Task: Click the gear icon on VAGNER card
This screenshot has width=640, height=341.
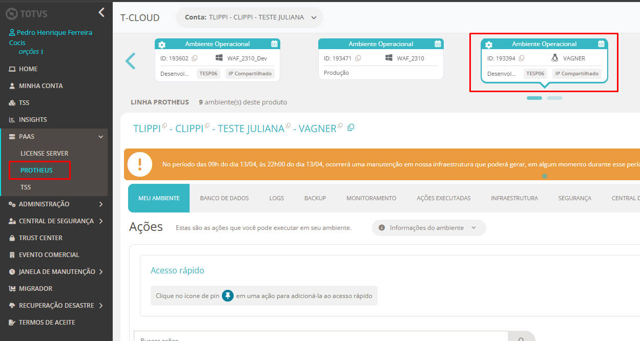Action: point(489,45)
